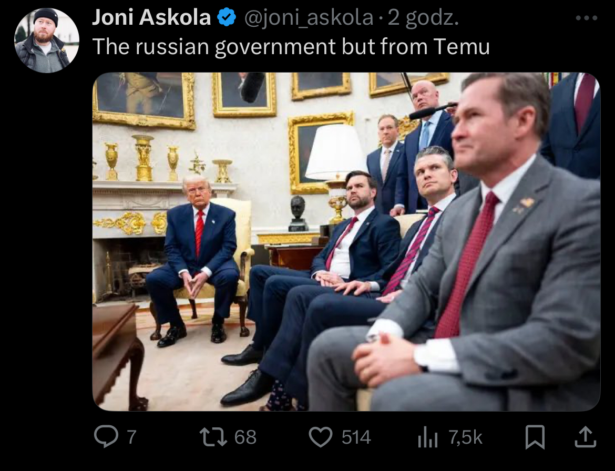
Task: Open the view analytics bar chart icon
Action: pos(427,437)
